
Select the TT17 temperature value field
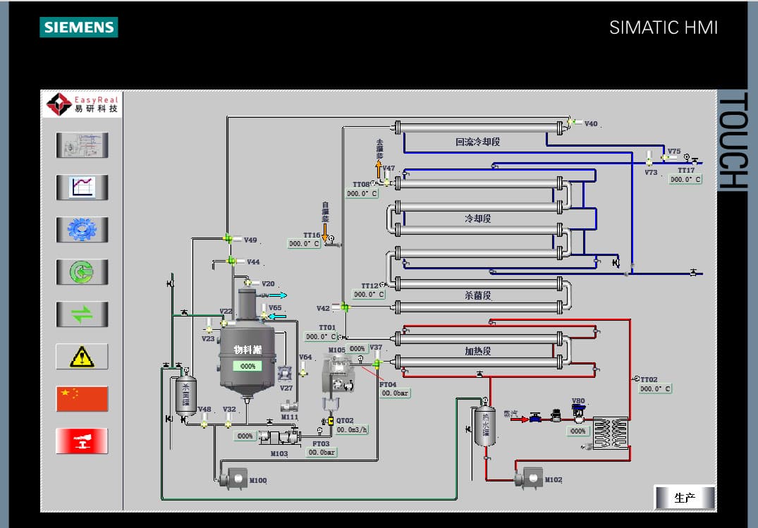pos(685,180)
